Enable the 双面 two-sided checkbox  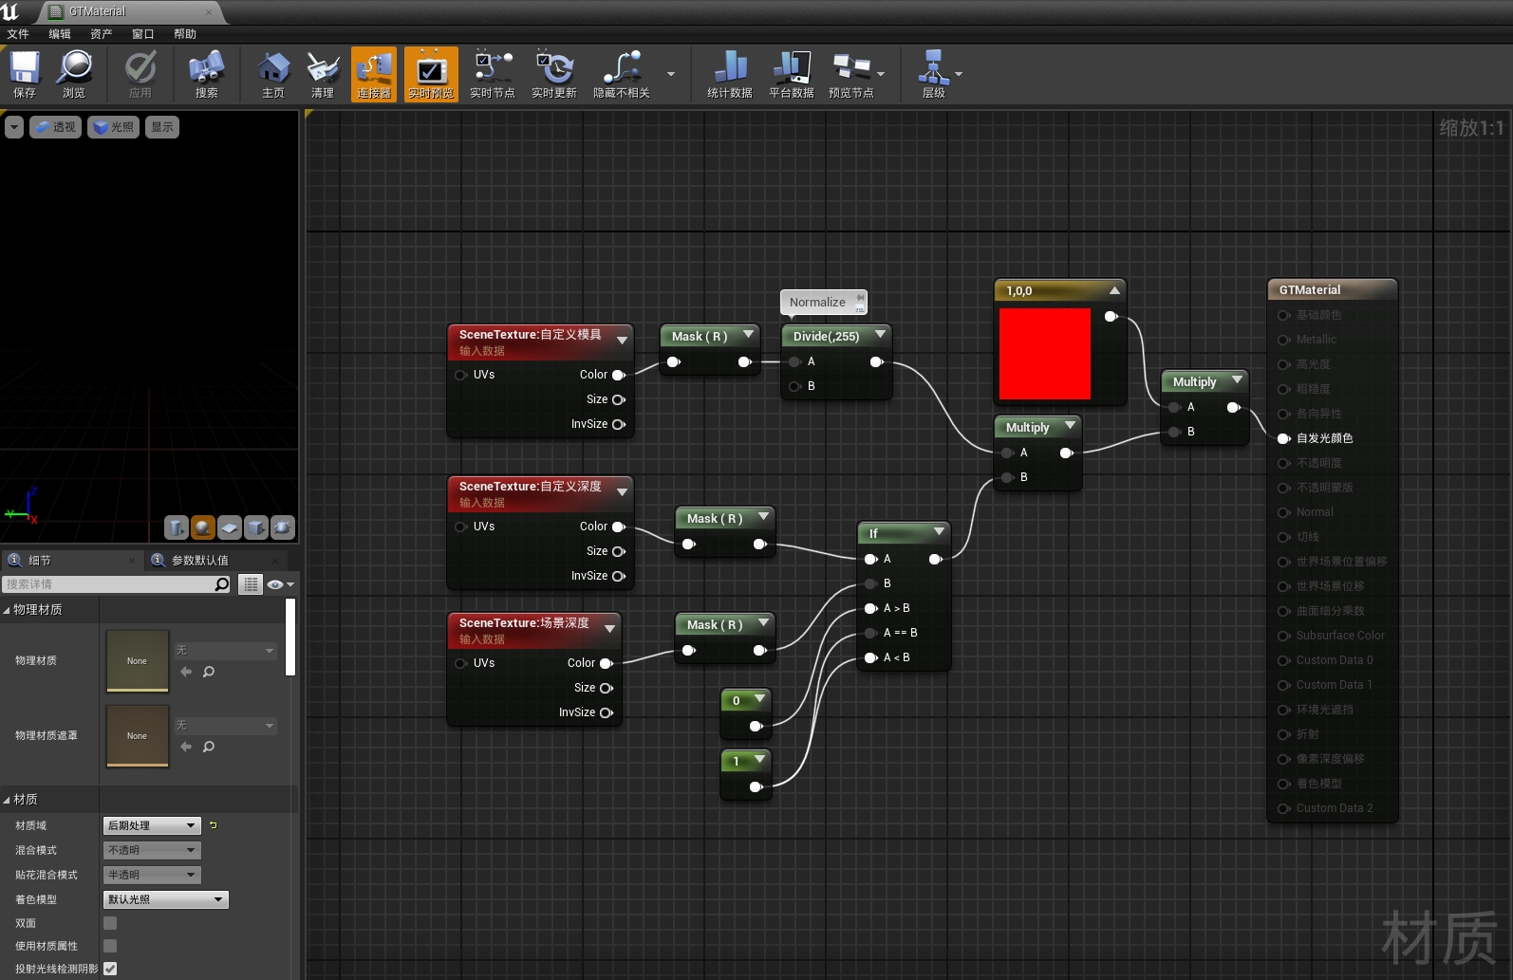pyautogui.click(x=110, y=923)
